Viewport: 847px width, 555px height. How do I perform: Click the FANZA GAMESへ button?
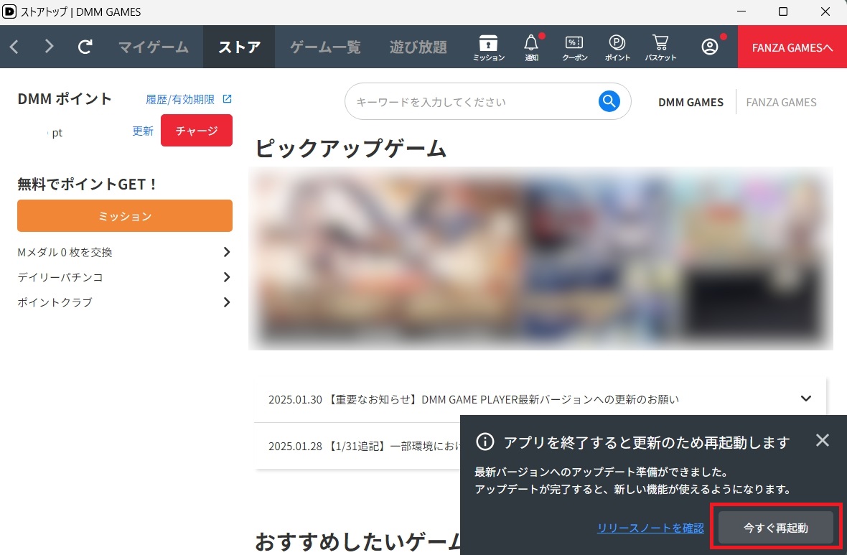(x=792, y=47)
